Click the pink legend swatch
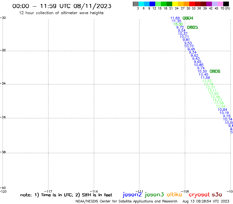This screenshot has height=204, width=233. [x=220, y=4]
